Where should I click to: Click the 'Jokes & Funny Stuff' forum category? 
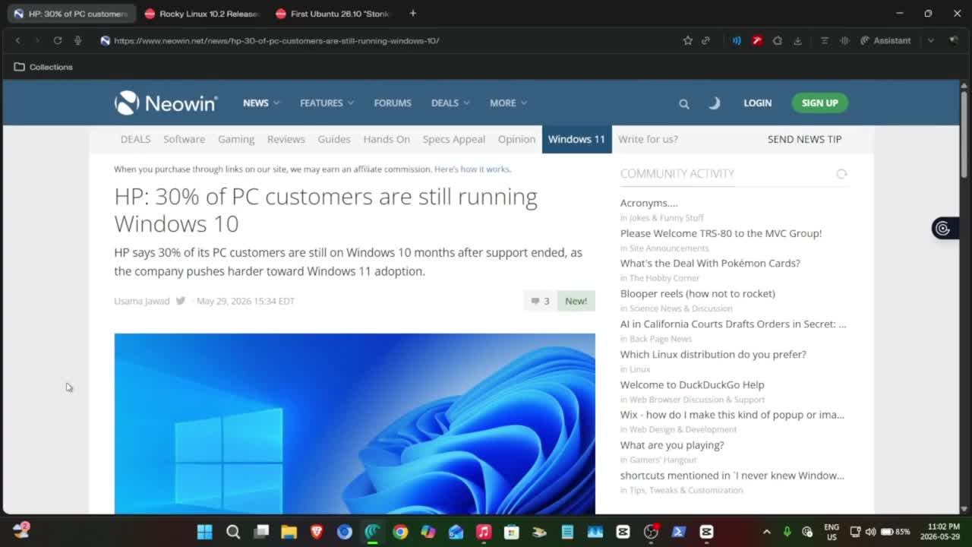pyautogui.click(x=666, y=218)
